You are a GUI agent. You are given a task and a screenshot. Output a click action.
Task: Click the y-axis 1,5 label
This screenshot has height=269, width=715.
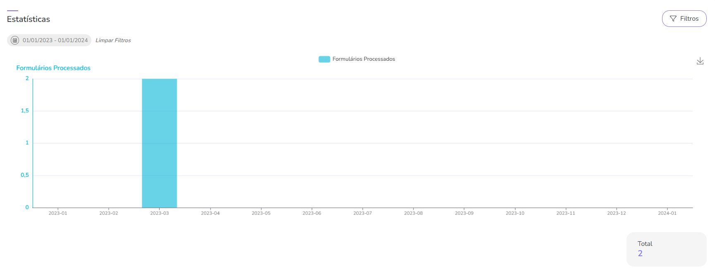click(25, 111)
